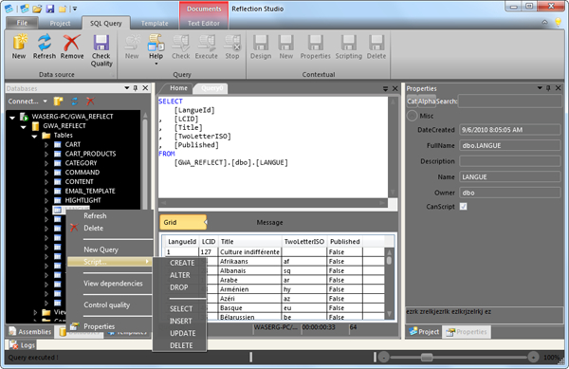Open the Connect... dropdown
This screenshot has width=569, height=369.
pos(28,101)
